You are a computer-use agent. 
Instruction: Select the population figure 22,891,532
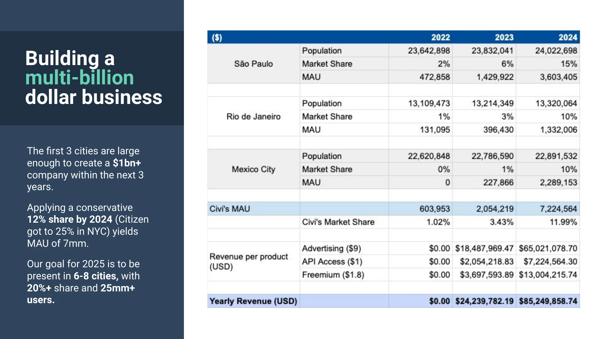point(556,156)
